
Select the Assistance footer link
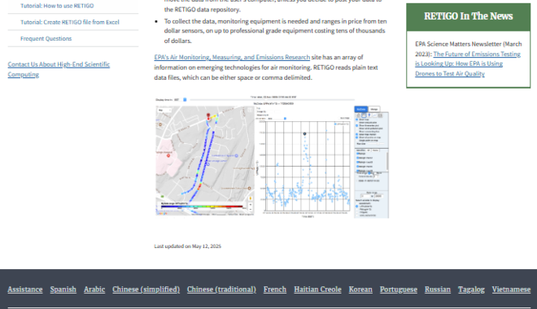click(25, 289)
